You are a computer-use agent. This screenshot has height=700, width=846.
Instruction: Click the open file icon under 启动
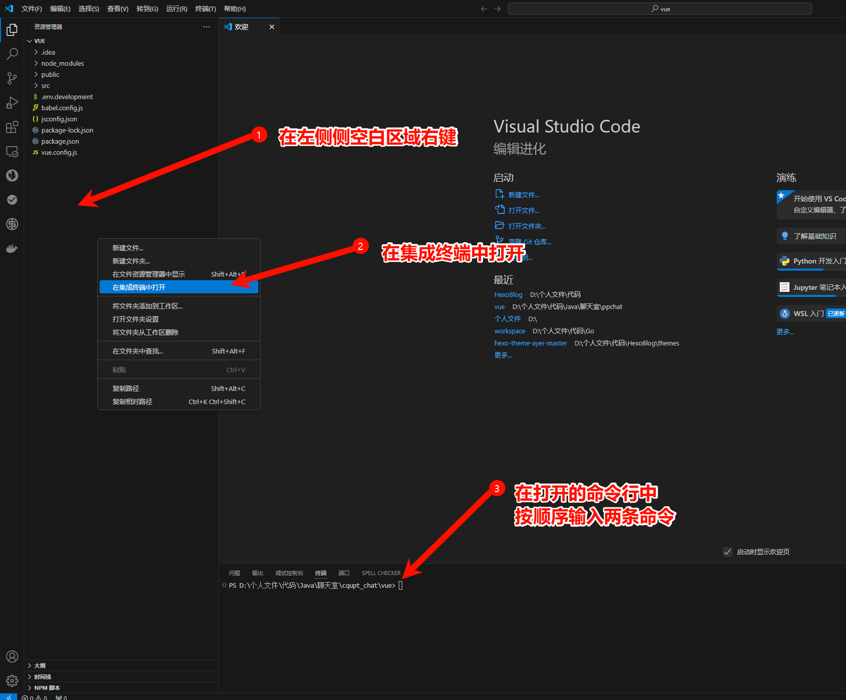tap(499, 210)
